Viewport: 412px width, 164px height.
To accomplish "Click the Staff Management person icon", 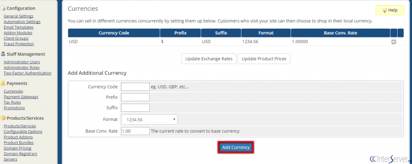I will tap(3, 54).
